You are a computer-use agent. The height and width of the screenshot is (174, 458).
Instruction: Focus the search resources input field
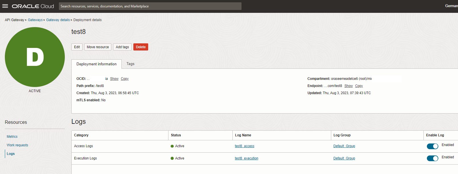pyautogui.click(x=150, y=6)
